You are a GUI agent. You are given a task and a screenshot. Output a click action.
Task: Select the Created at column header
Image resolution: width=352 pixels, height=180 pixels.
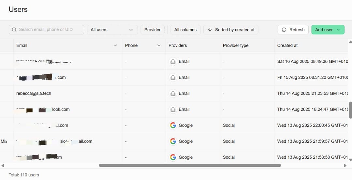point(287,45)
